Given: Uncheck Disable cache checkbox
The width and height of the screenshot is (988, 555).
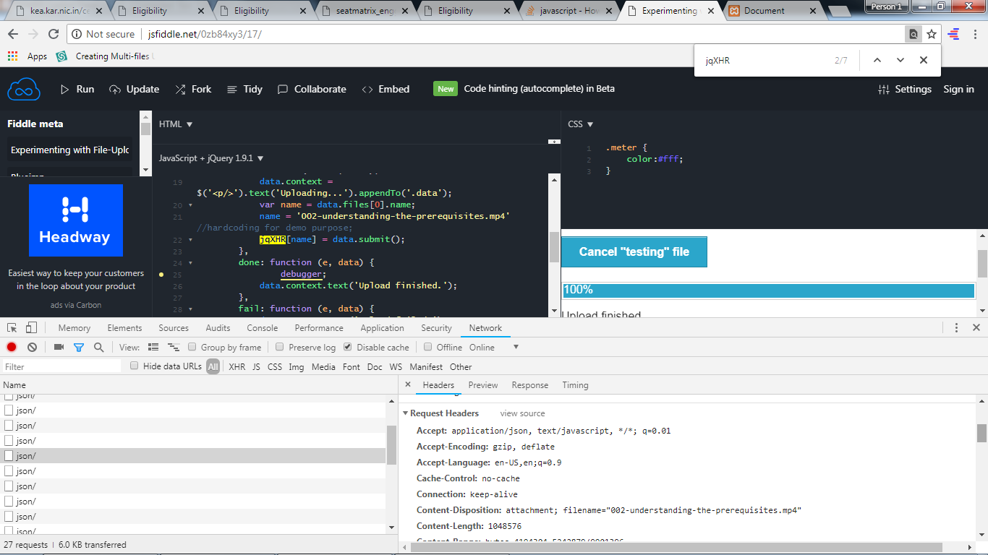Looking at the screenshot, I should (348, 348).
